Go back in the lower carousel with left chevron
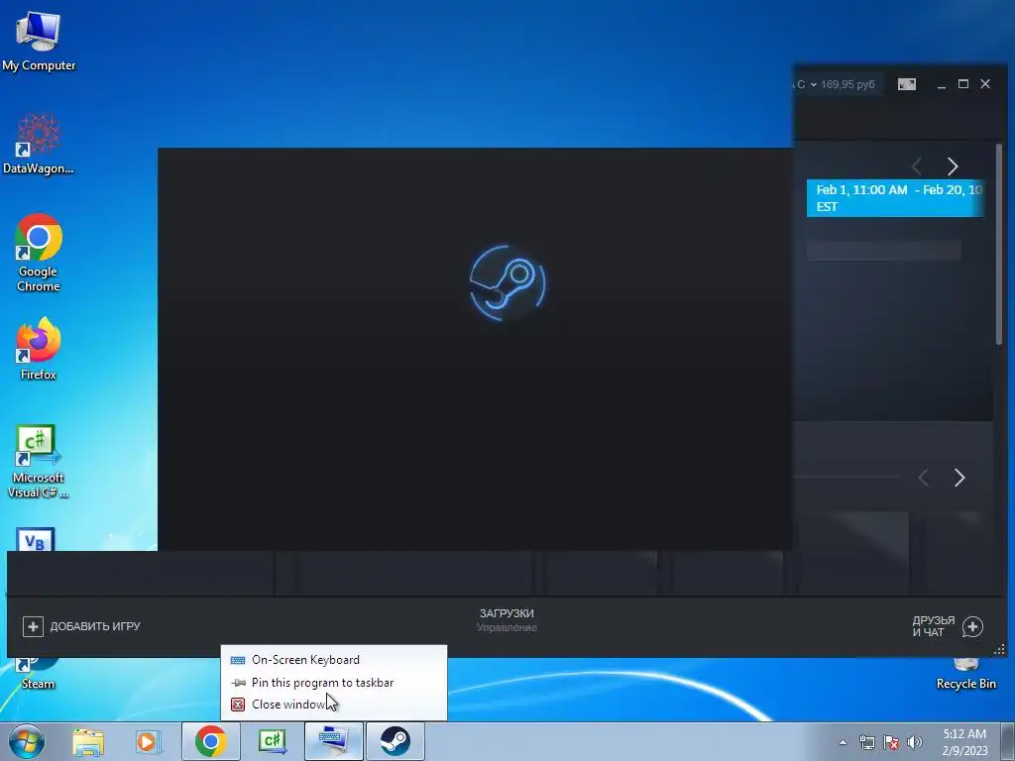 [924, 478]
